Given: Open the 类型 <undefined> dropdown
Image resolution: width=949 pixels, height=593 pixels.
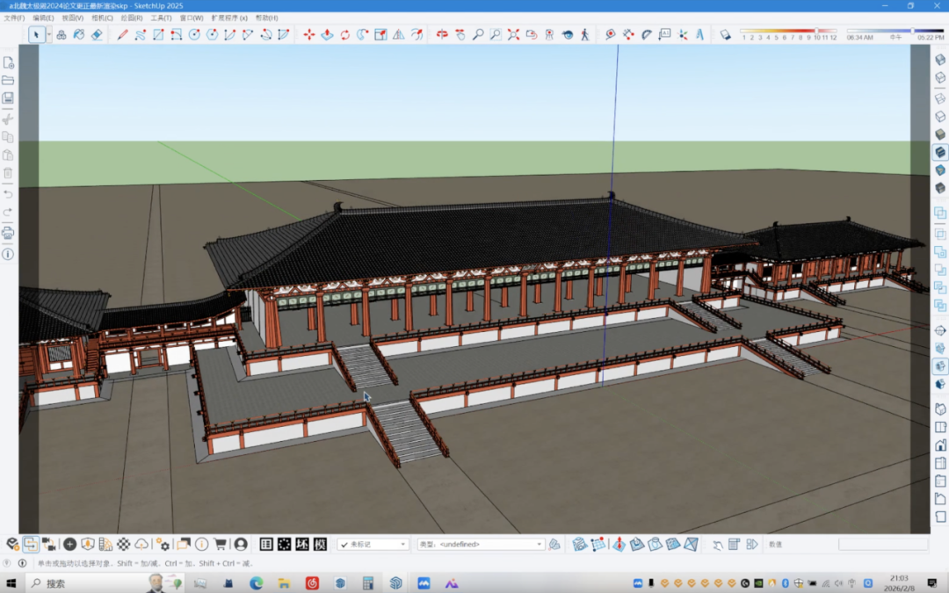Looking at the screenshot, I should 481,545.
